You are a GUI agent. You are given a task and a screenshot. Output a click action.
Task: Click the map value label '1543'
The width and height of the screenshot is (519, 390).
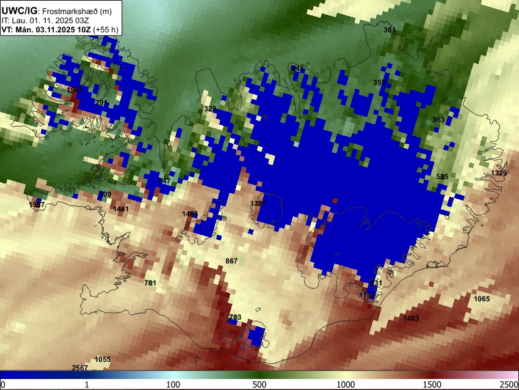(x=75, y=90)
